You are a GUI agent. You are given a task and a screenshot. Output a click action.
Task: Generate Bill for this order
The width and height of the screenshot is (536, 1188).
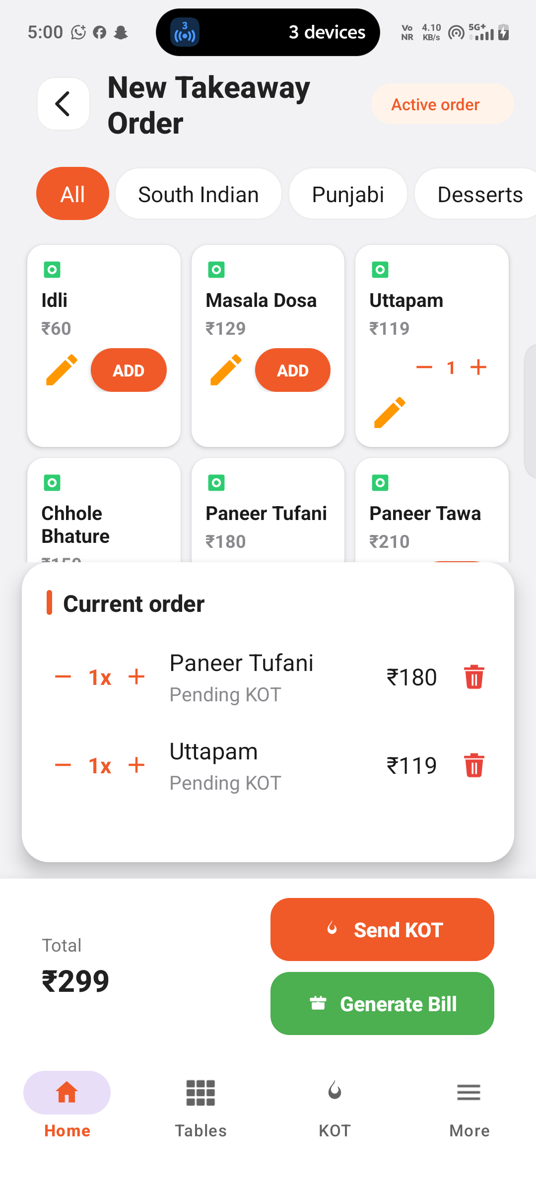382,1004
